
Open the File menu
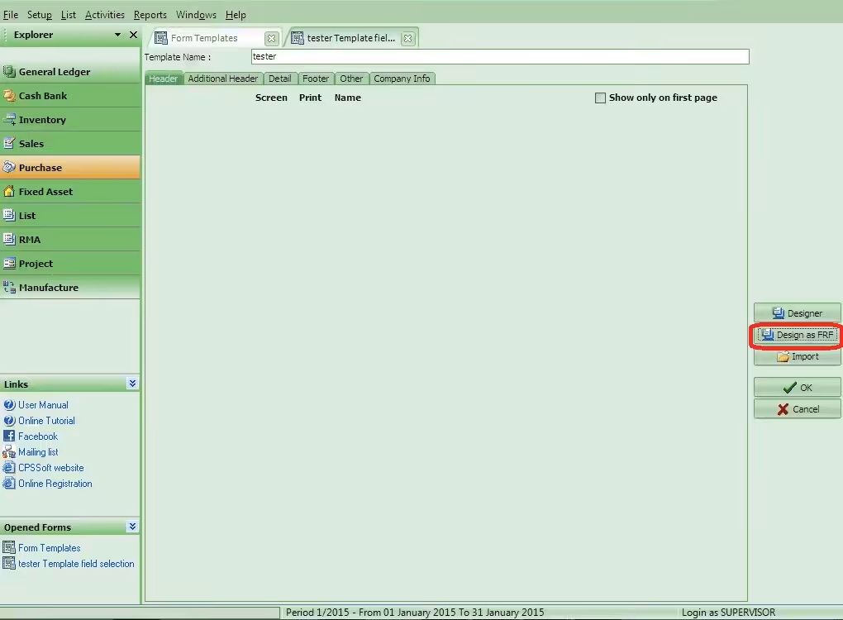11,15
